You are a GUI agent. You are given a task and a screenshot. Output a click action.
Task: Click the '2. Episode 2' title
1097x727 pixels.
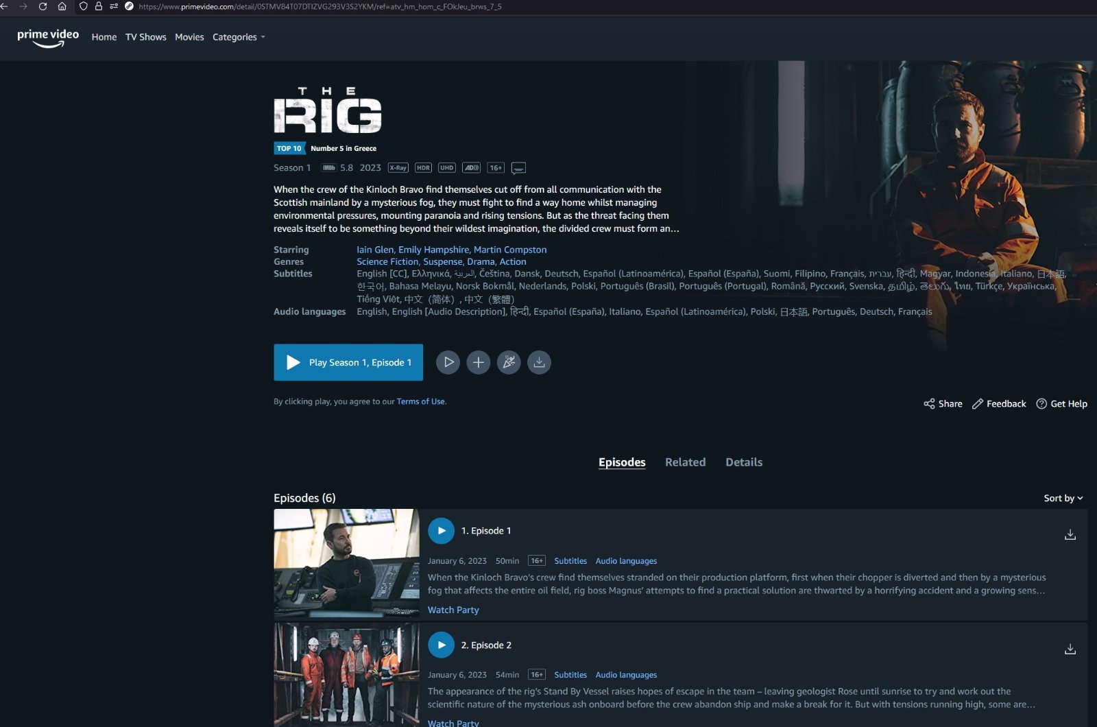point(486,645)
